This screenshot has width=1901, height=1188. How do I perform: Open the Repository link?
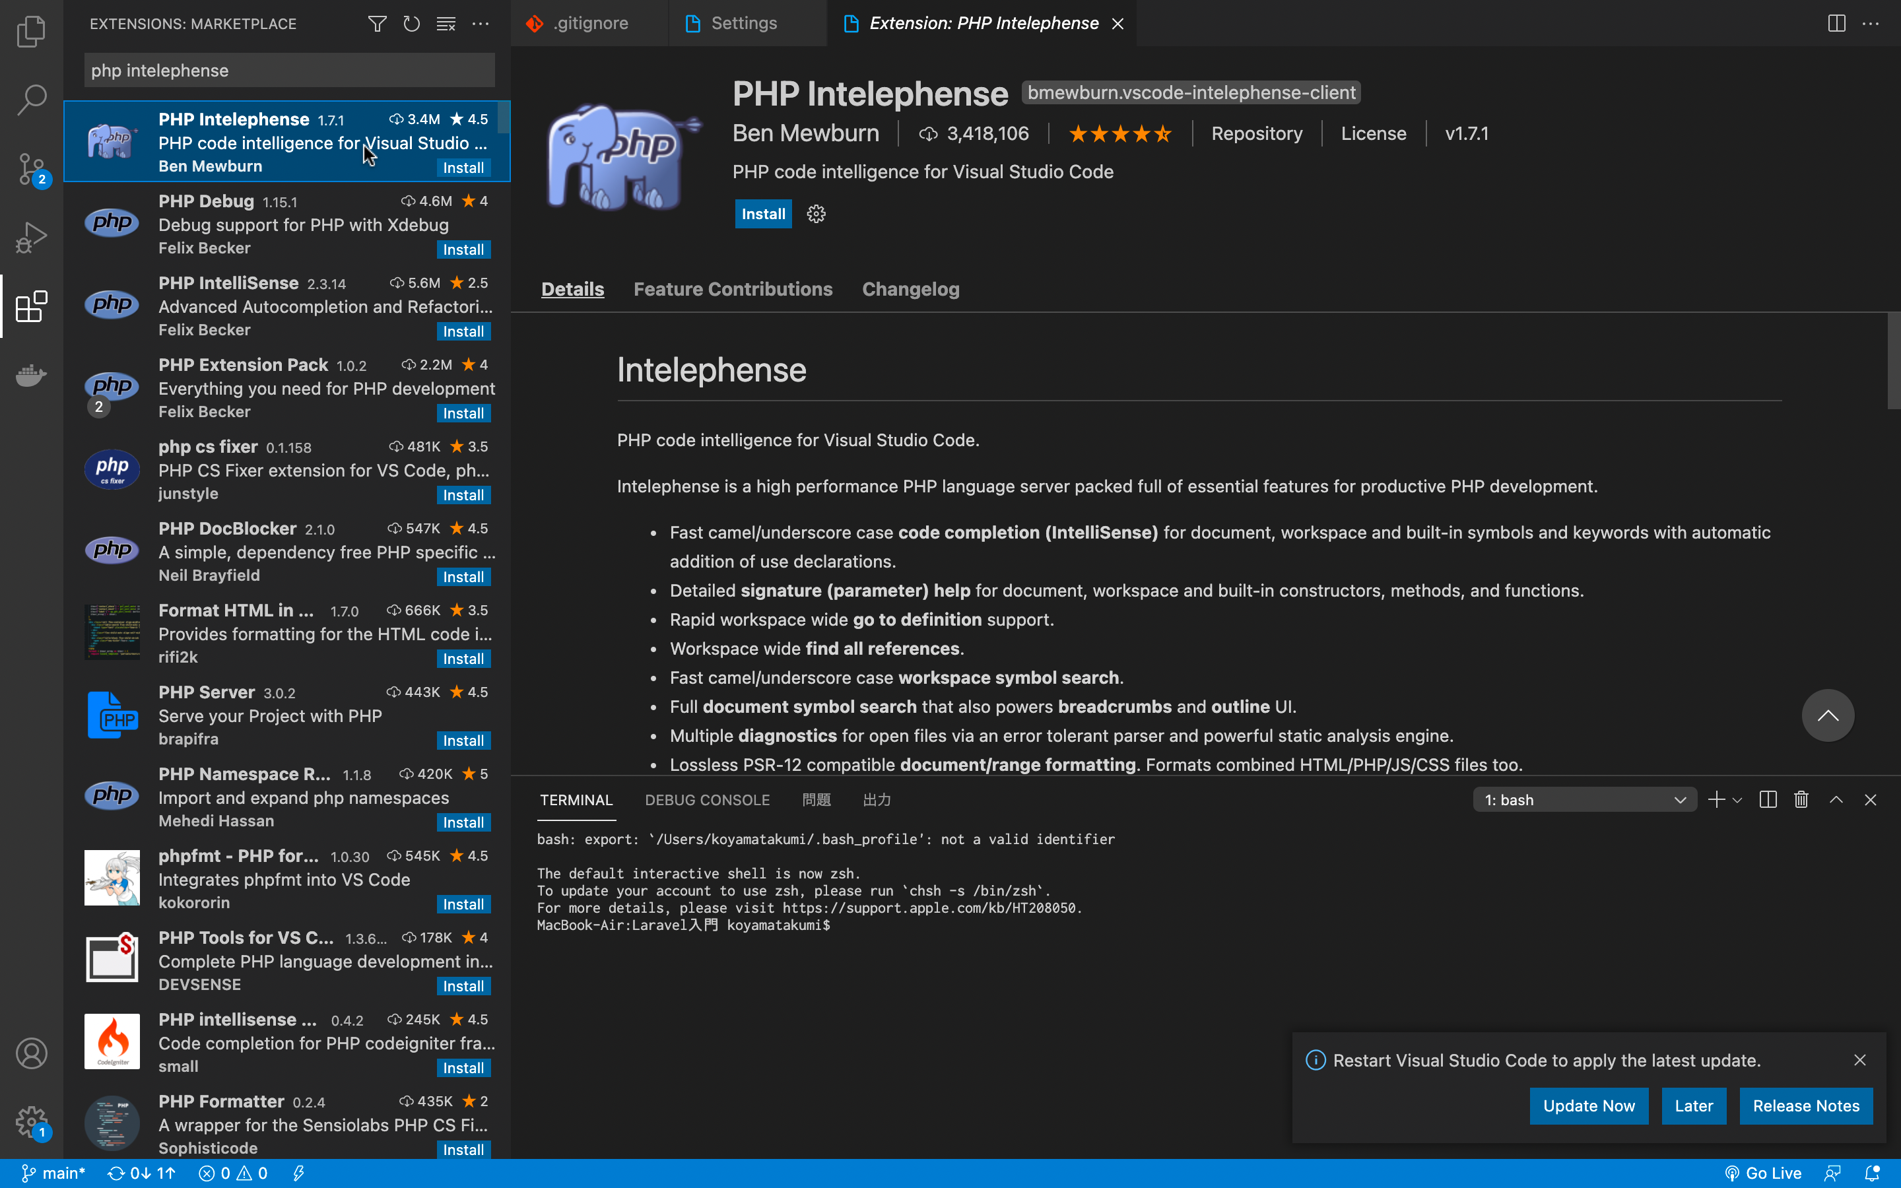click(x=1256, y=133)
